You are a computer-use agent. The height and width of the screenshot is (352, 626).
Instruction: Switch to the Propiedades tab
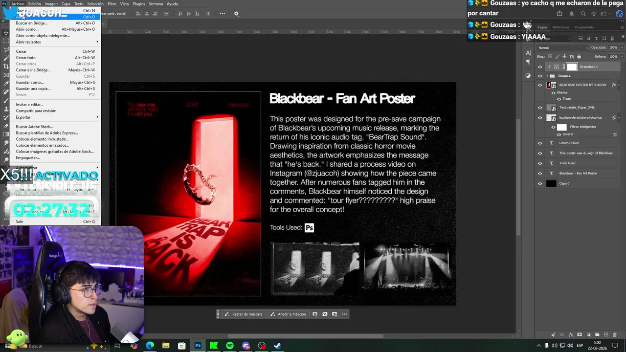tap(584, 27)
